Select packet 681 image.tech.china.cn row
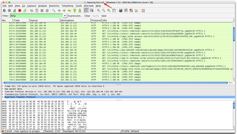Screen dimensions: 237x134 point(117,69)
